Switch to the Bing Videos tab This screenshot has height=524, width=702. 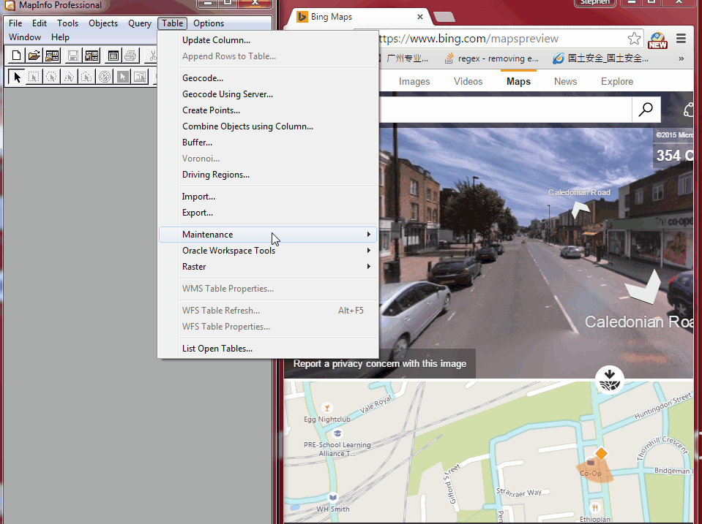468,81
